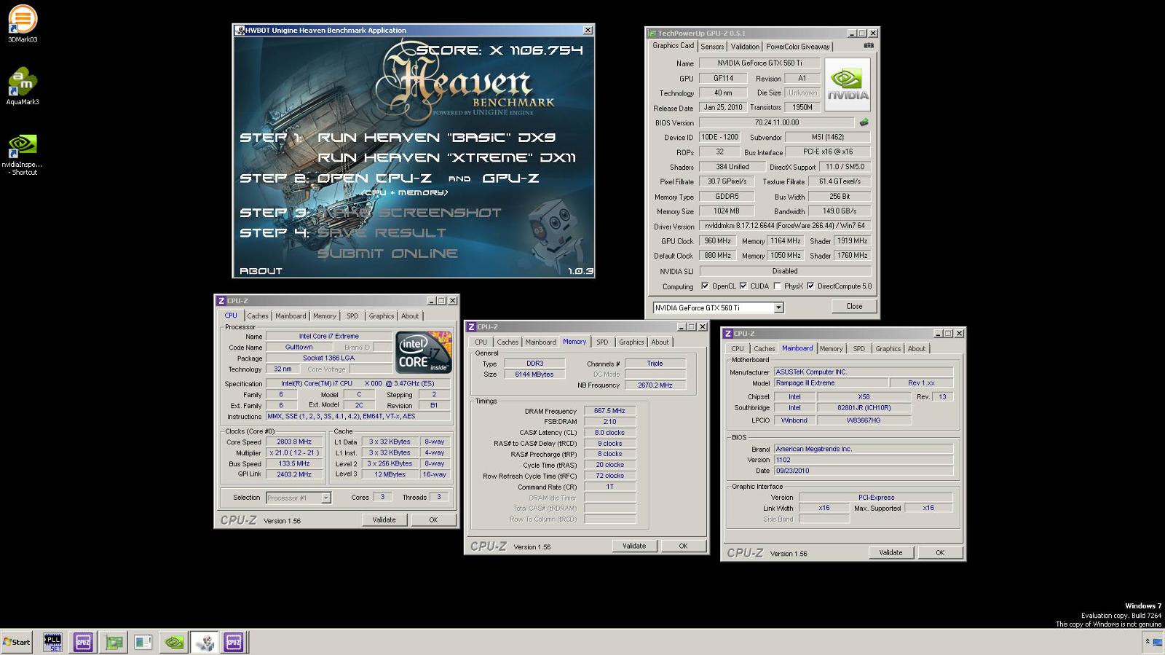This screenshot has height=655, width=1165.
Task: Activate the green graphics card taskbar icon
Action: point(113,642)
